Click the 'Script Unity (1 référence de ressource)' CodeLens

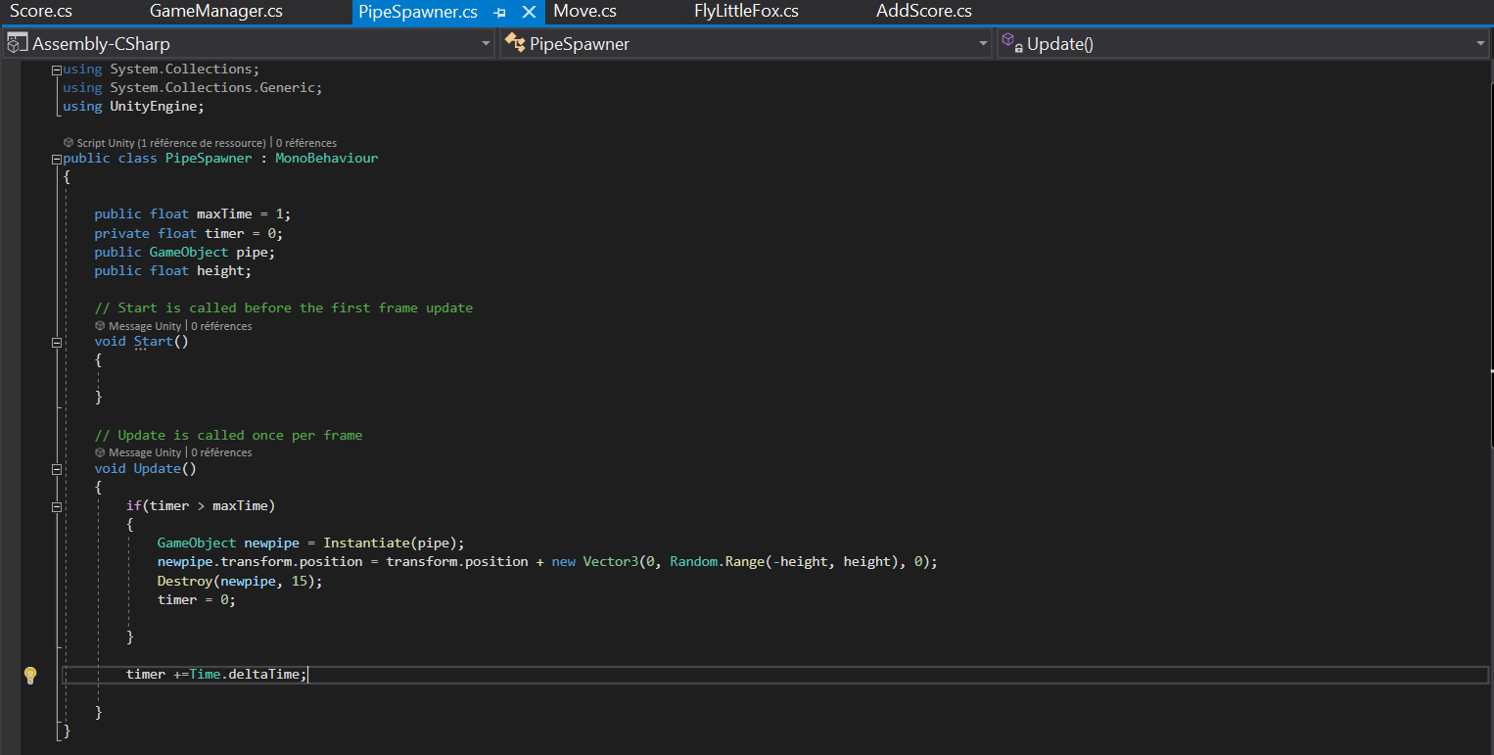(170, 143)
